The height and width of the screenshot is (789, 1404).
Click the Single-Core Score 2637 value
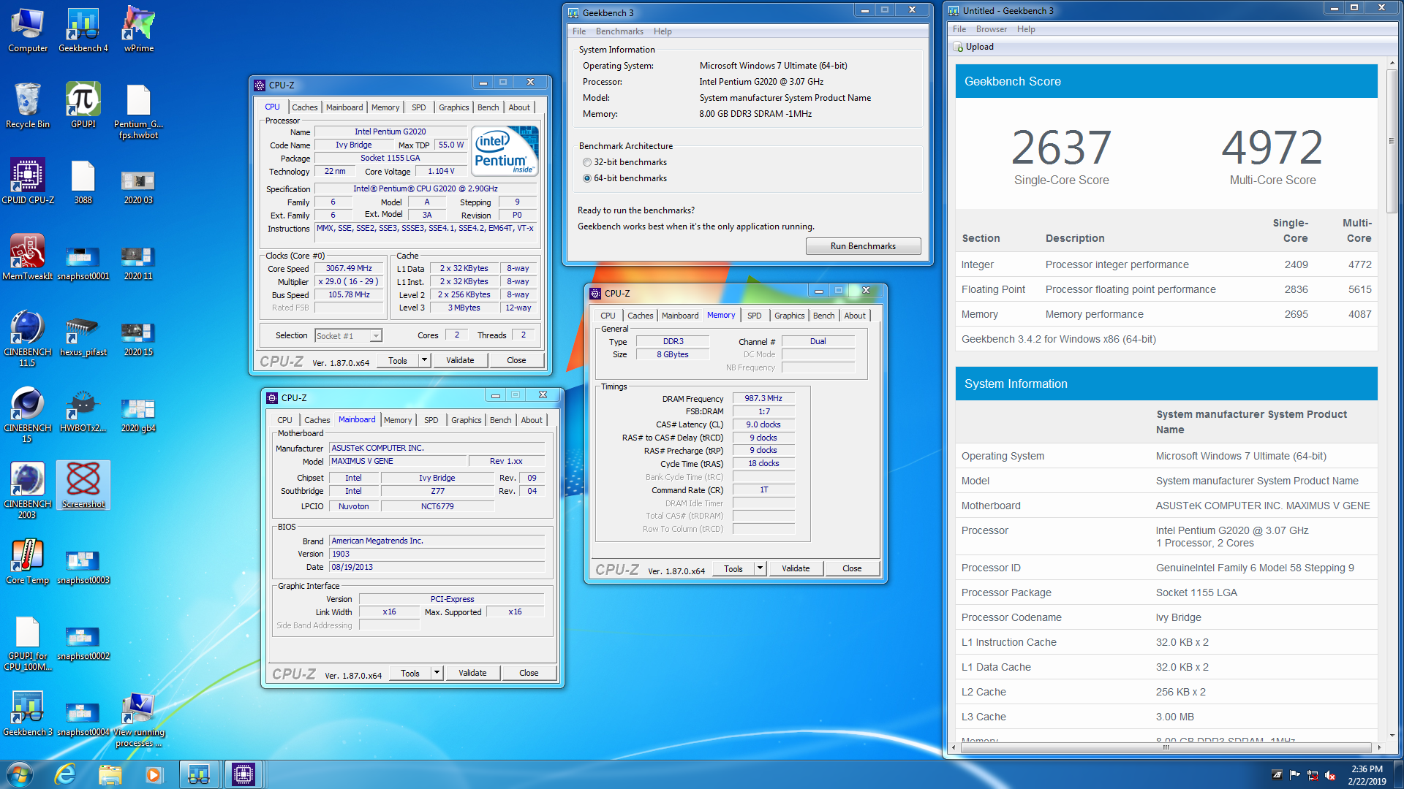click(x=1061, y=148)
